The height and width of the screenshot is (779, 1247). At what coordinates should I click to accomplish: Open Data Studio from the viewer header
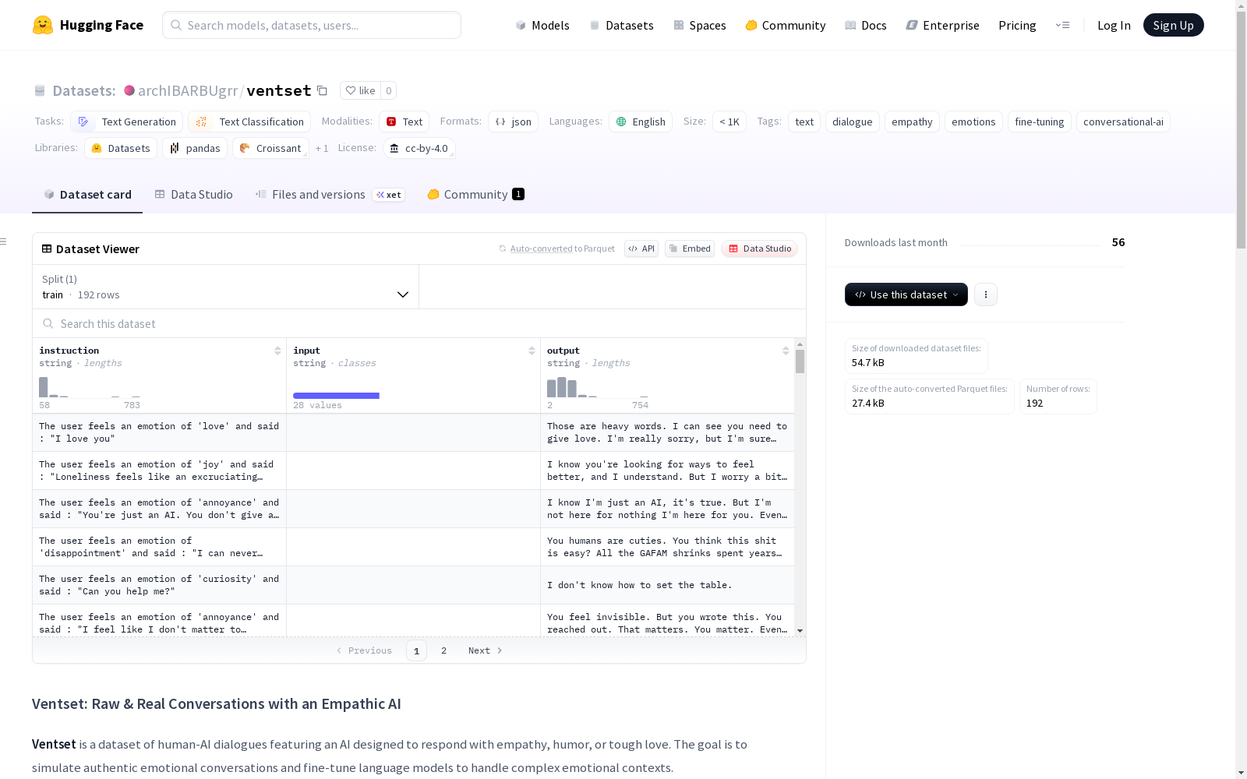click(760, 249)
